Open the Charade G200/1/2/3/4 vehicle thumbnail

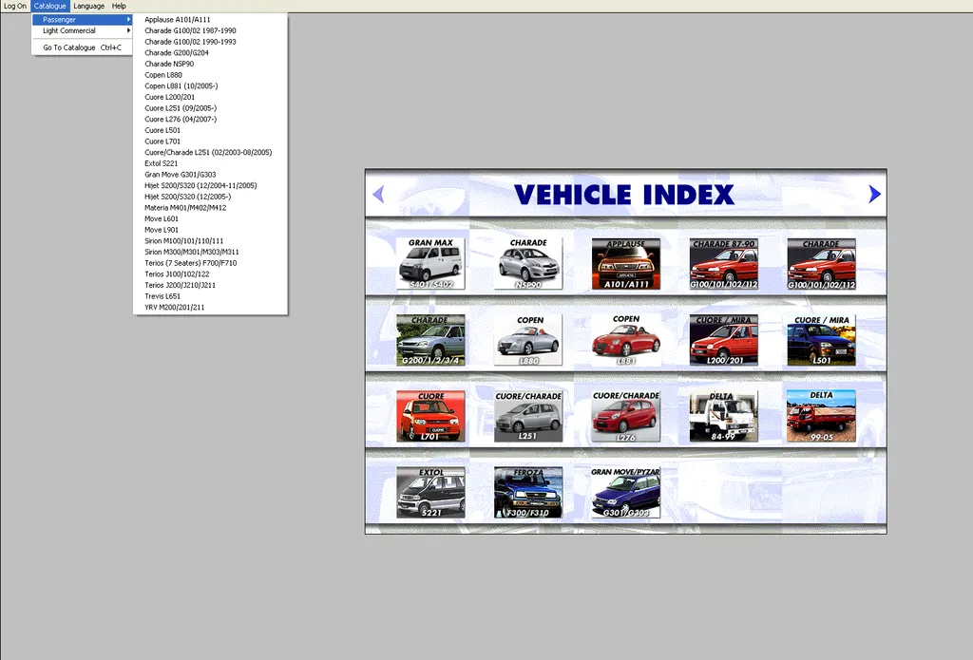430,340
